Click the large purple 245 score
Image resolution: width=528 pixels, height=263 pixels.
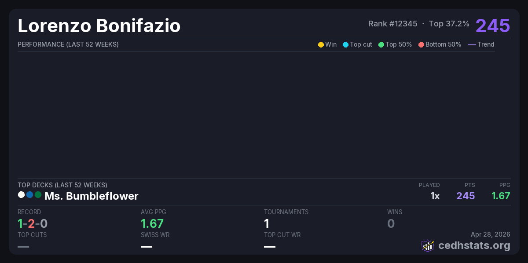pyautogui.click(x=493, y=26)
